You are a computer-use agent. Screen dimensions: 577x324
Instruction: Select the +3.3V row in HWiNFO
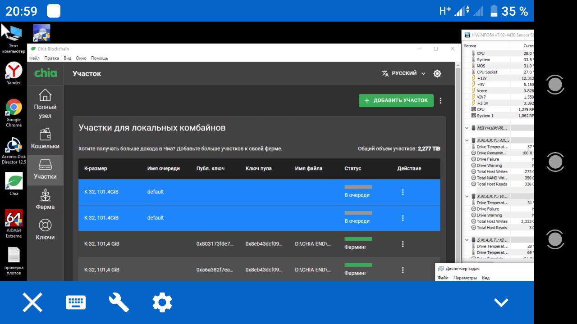[x=499, y=103]
